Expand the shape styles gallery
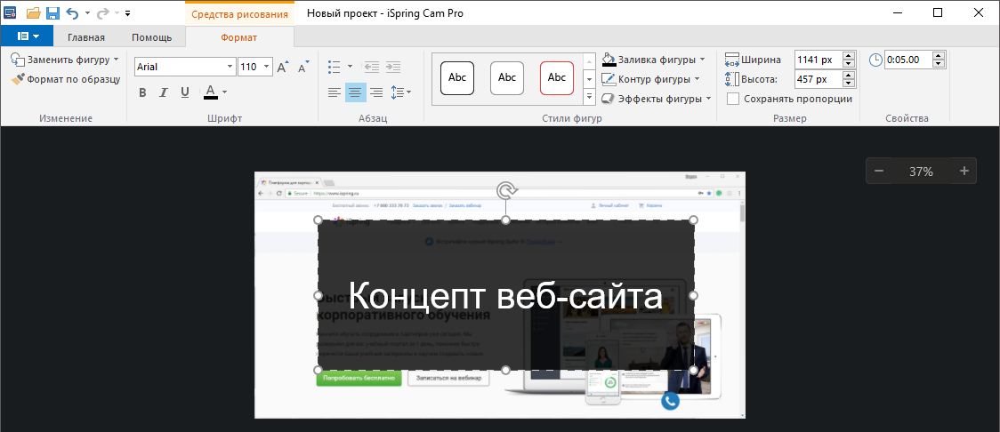The height and width of the screenshot is (432, 1000). 590,97
